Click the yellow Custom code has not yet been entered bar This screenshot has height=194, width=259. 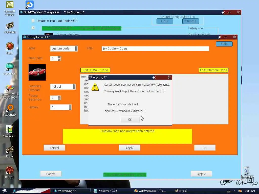(x=127, y=136)
